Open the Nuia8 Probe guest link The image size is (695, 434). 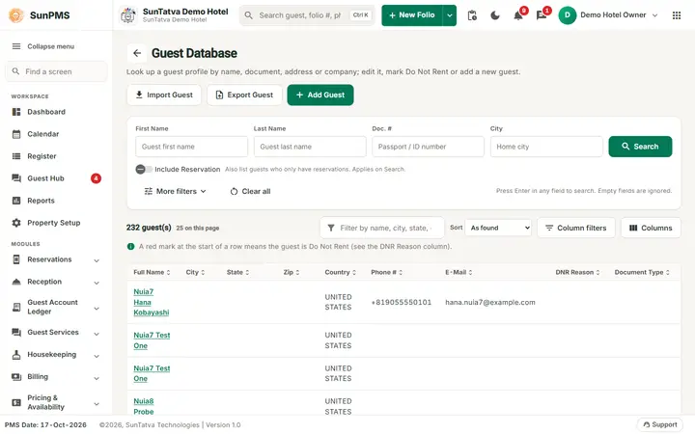(144, 406)
